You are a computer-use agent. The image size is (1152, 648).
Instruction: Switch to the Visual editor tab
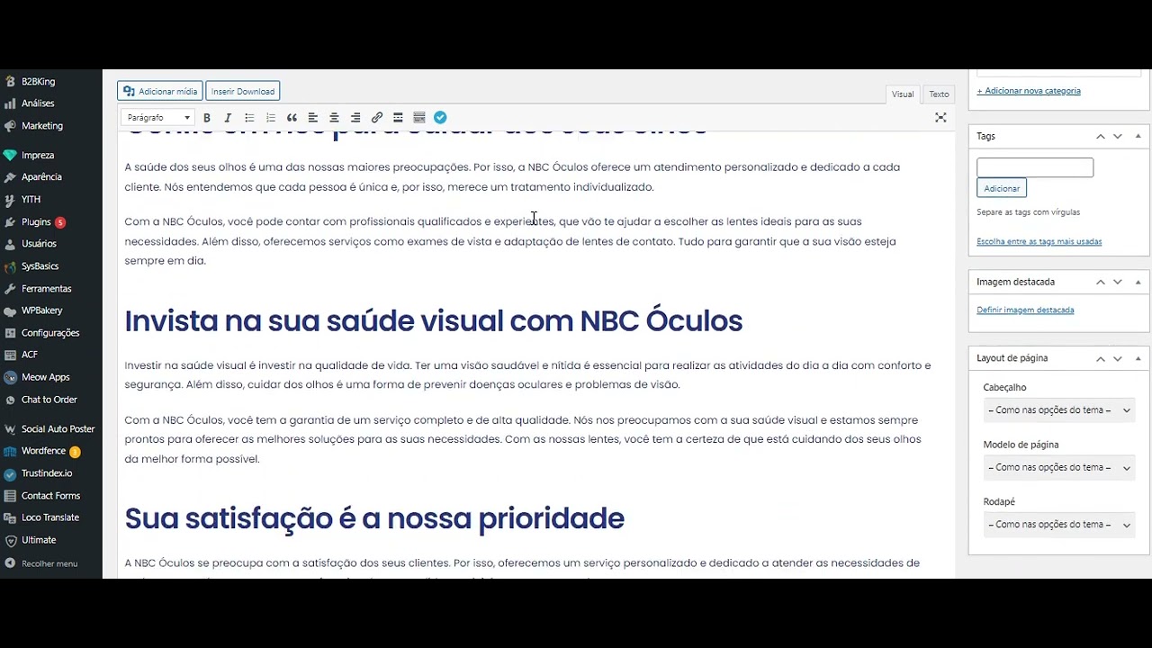pyautogui.click(x=903, y=94)
